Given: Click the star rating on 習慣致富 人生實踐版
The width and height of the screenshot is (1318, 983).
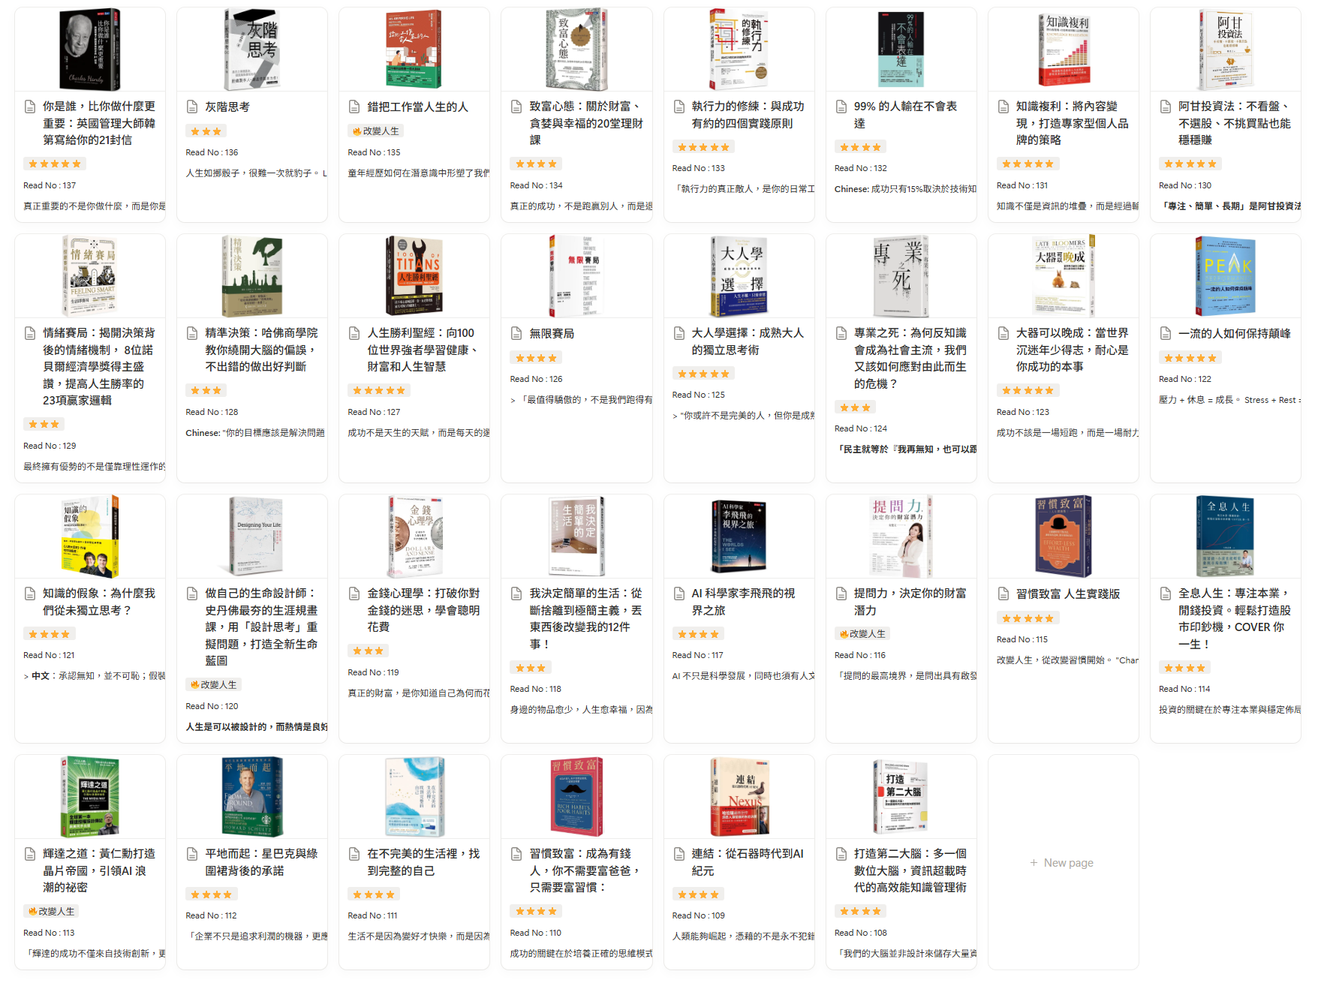Looking at the screenshot, I should click(1028, 619).
